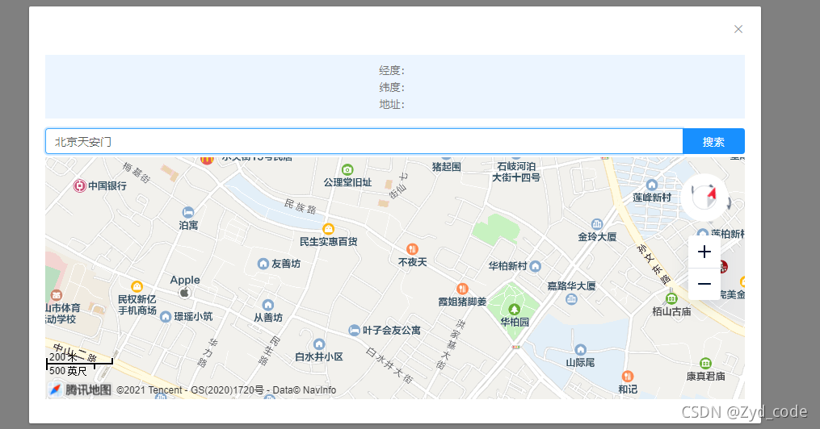Viewport: 820px width, 429px height.
Task: Select the 华柏新村 residence marker icon
Action: (535, 266)
